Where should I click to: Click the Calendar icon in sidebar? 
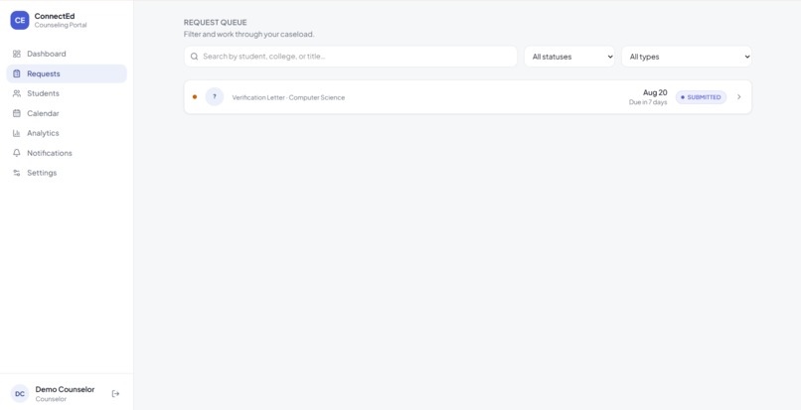pyautogui.click(x=17, y=113)
